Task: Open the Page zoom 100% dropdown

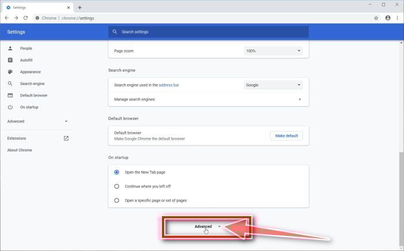Action: pyautogui.click(x=273, y=51)
